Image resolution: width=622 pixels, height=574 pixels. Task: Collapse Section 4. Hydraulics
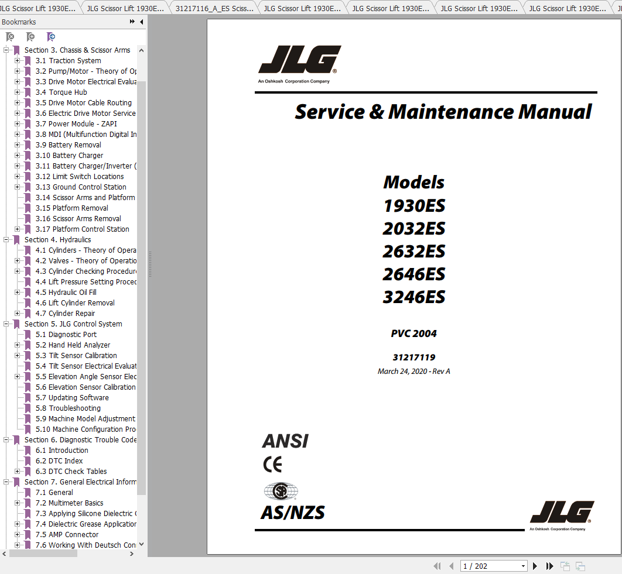(6, 240)
